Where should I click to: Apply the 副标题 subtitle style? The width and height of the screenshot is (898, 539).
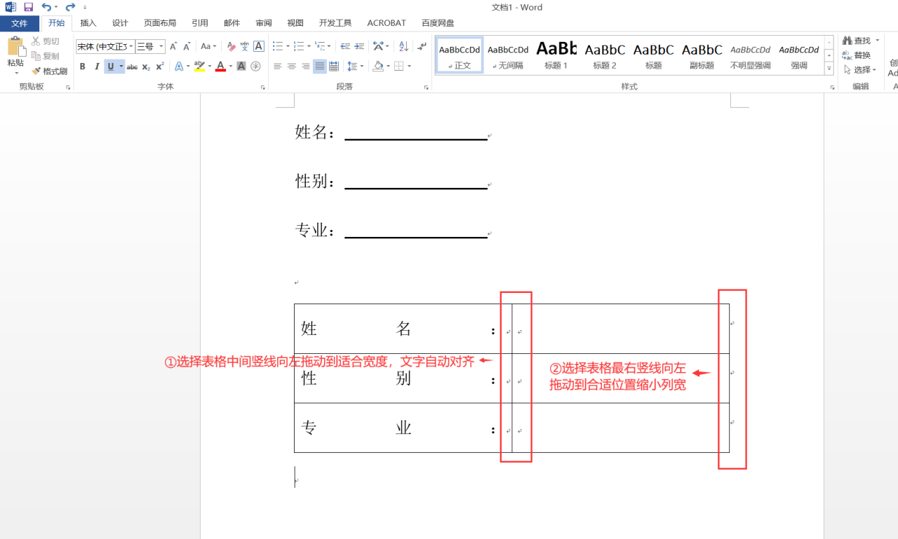702,55
